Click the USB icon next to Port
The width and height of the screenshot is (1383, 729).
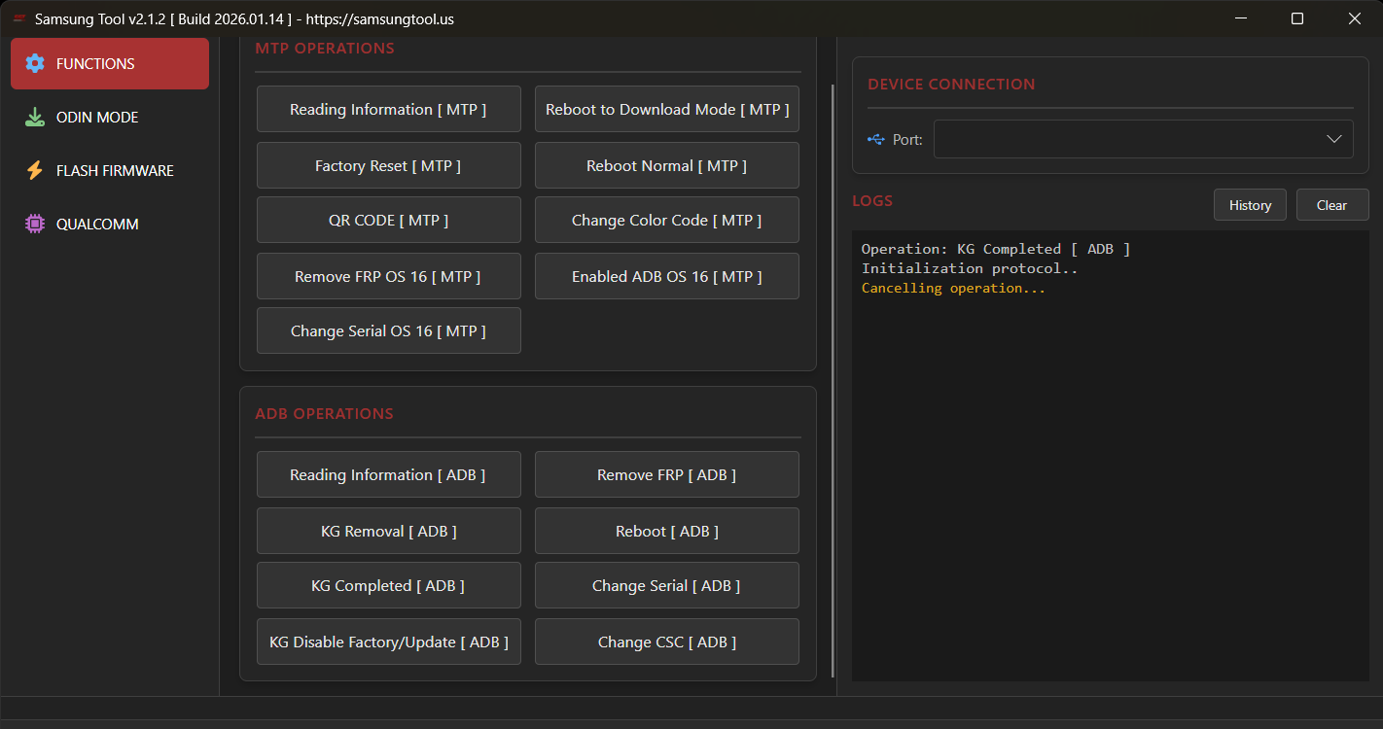(876, 140)
